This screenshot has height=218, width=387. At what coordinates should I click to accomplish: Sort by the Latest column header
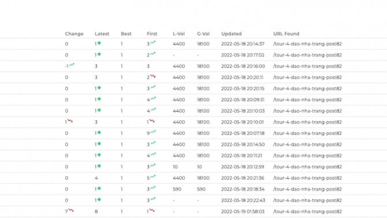click(102, 34)
